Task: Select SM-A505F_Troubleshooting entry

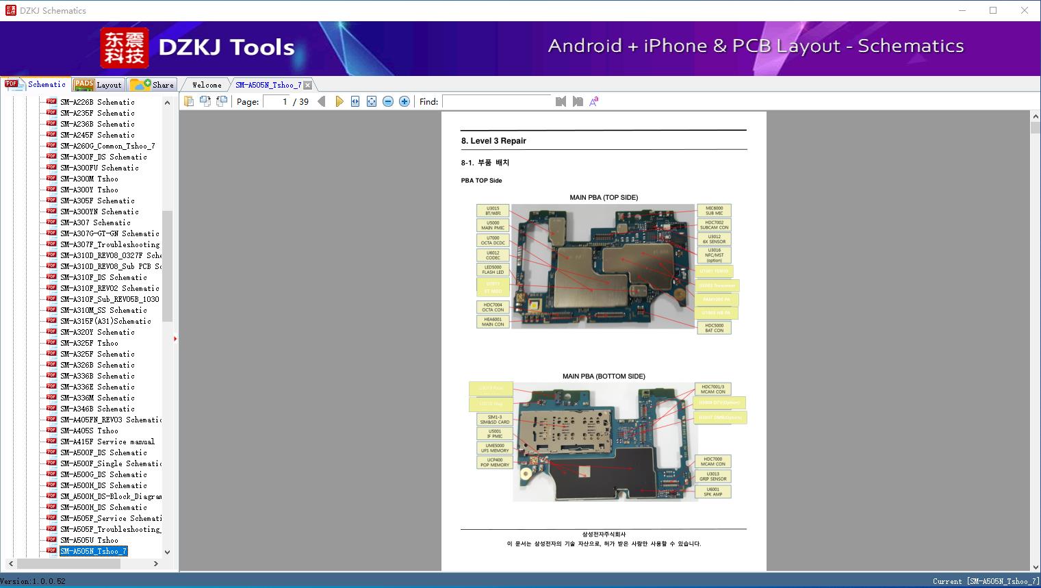Action: click(x=110, y=529)
